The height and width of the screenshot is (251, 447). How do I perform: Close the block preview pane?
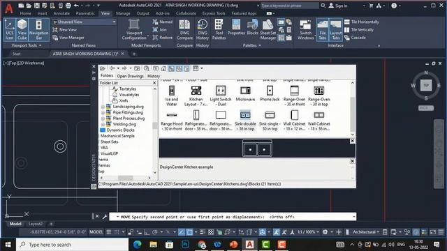(352, 141)
